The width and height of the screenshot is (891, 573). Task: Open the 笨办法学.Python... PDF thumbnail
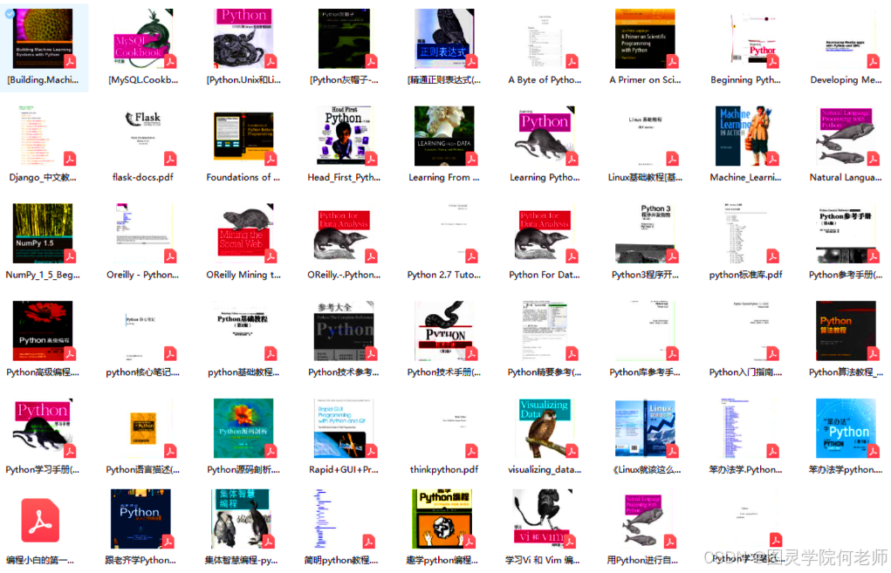745,428
